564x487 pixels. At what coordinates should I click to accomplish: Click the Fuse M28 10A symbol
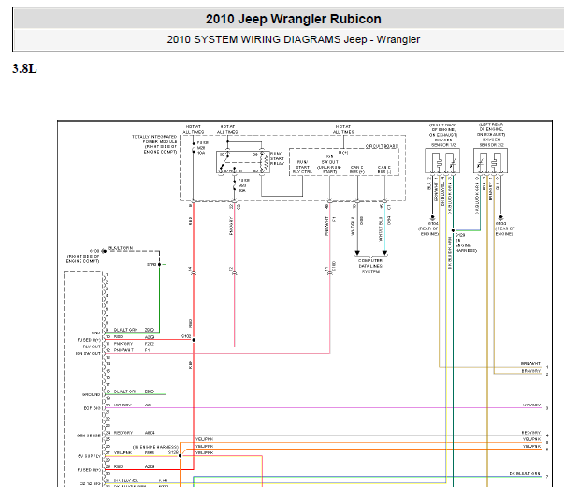[194, 148]
